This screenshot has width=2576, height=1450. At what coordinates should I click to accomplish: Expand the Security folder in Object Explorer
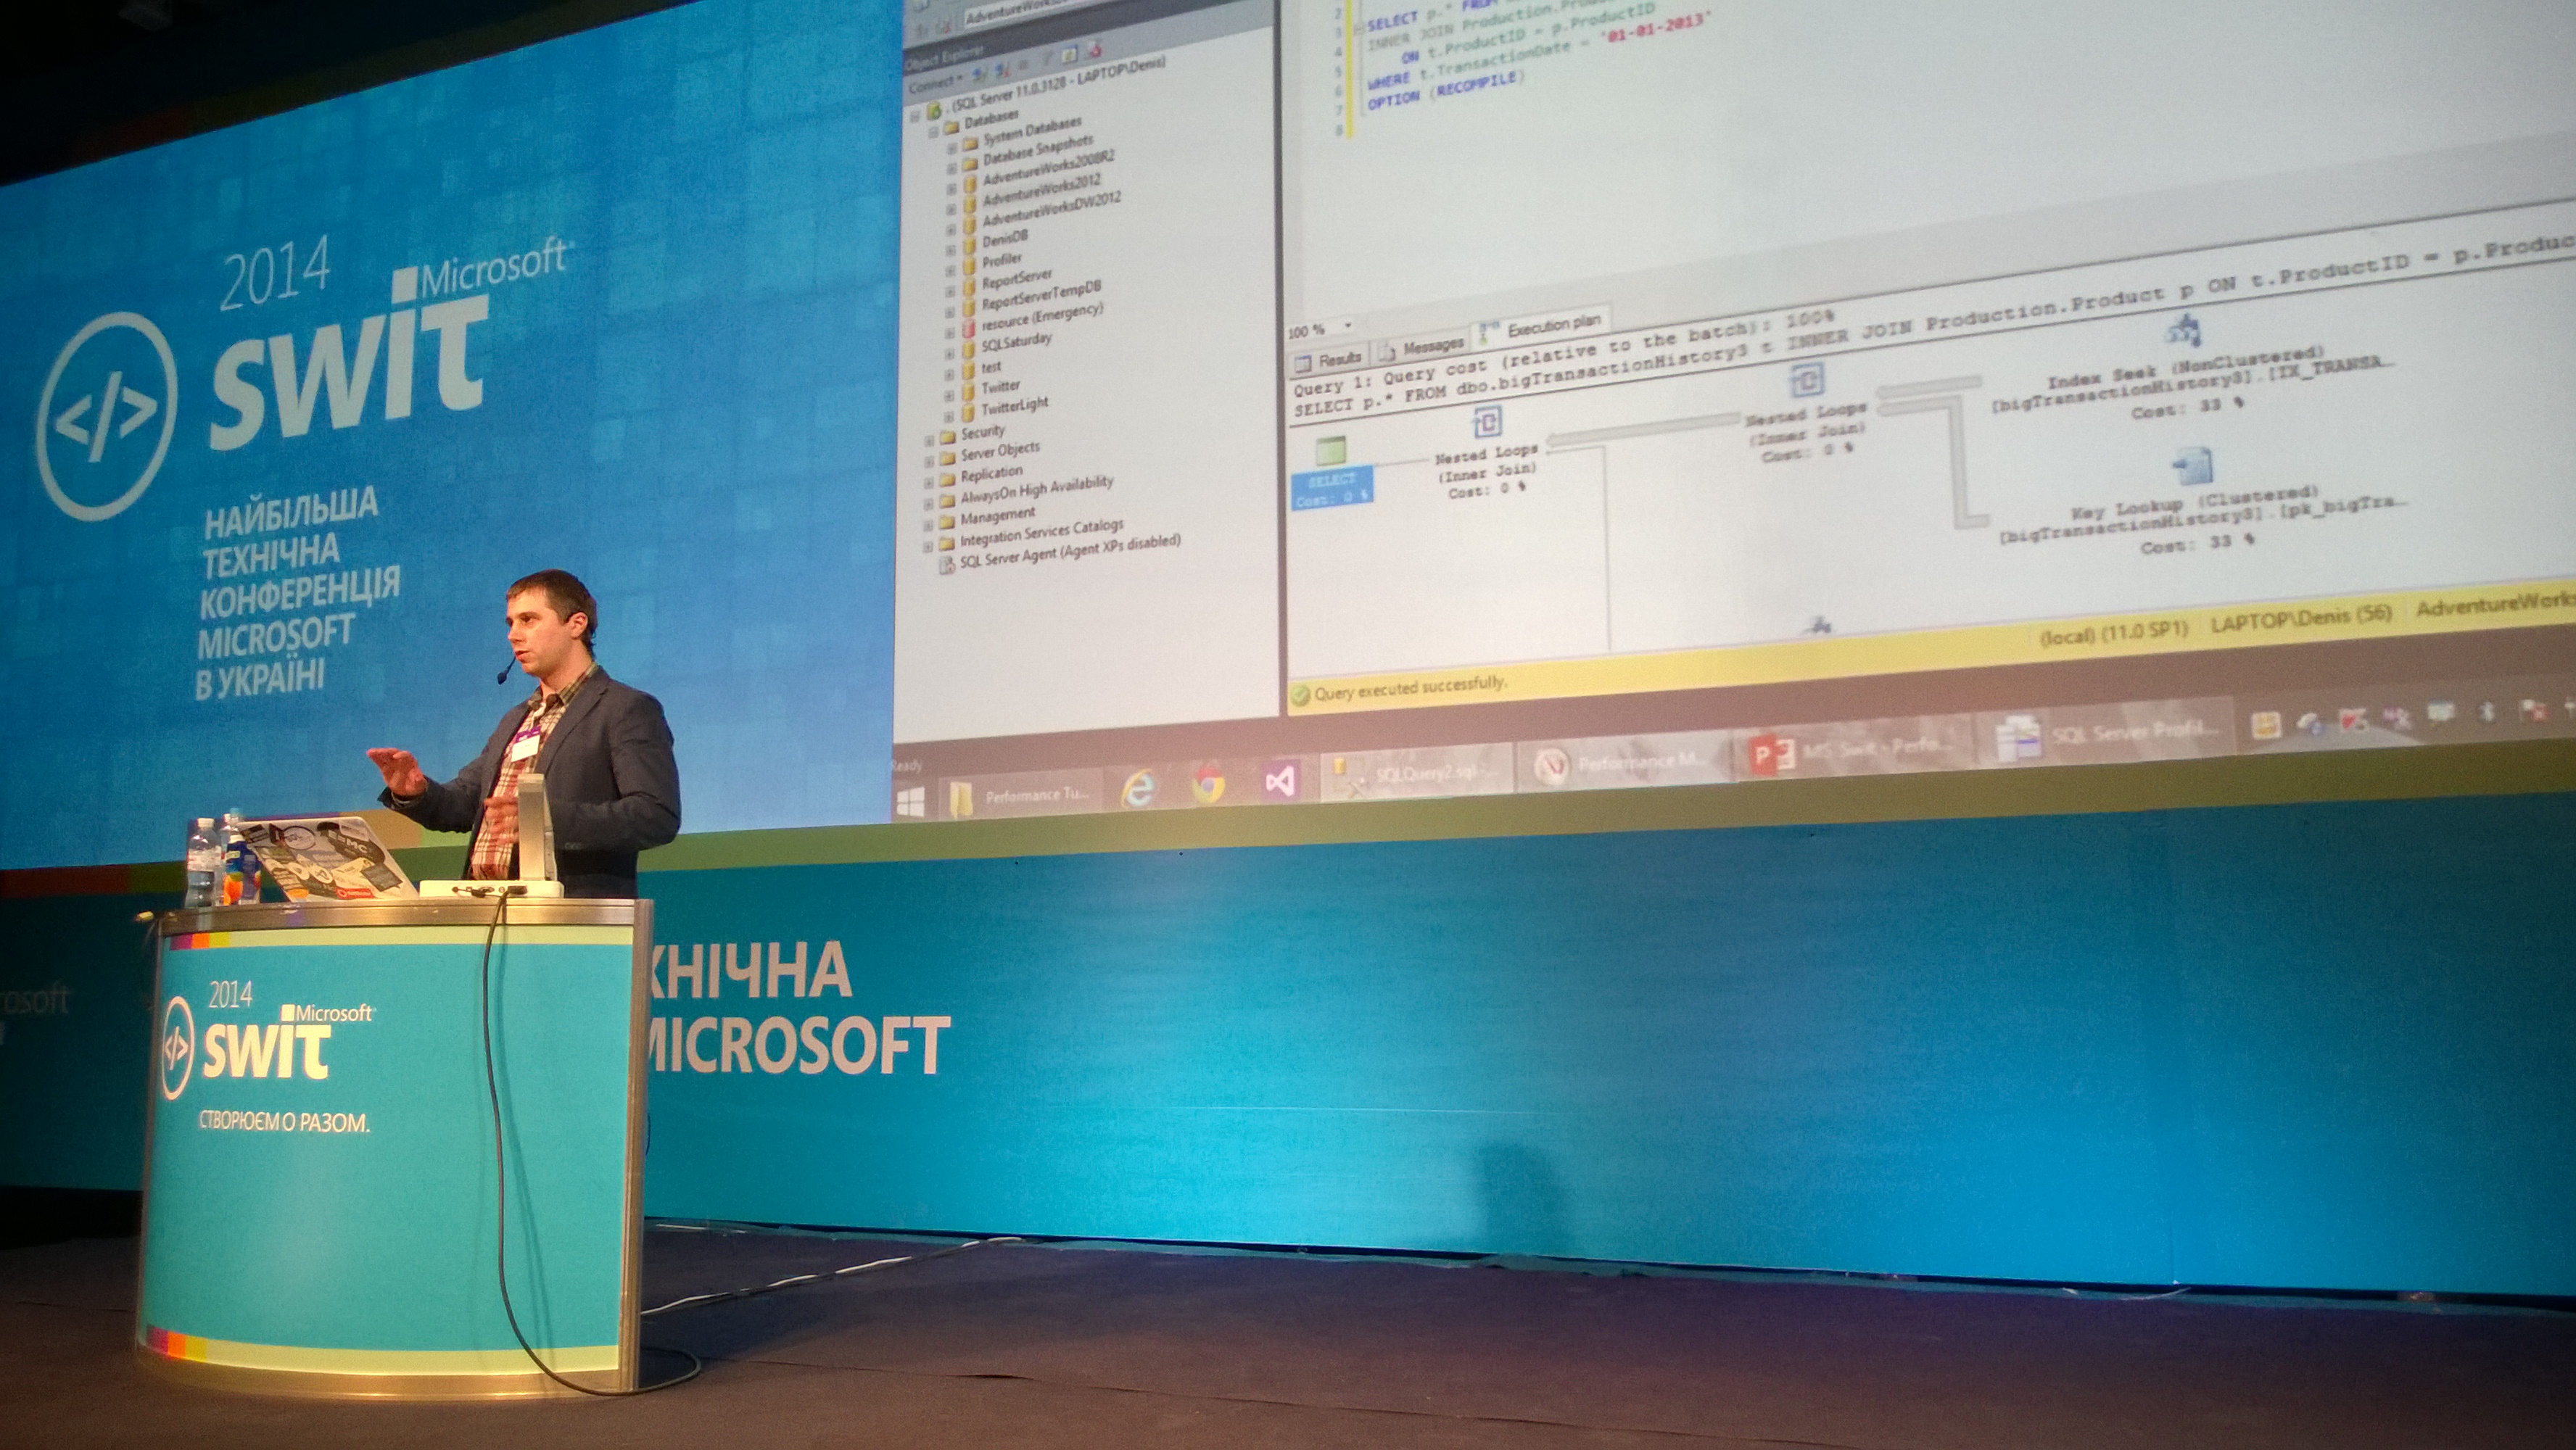click(929, 440)
